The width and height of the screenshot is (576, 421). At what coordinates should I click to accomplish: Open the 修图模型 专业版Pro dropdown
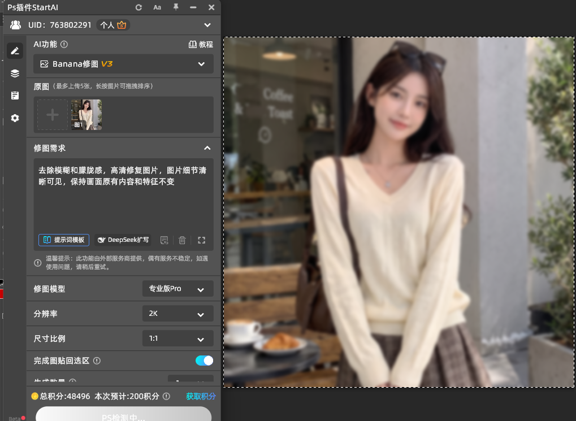(178, 289)
